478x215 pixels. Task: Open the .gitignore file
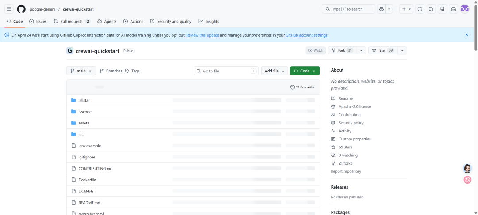pyautogui.click(x=87, y=157)
